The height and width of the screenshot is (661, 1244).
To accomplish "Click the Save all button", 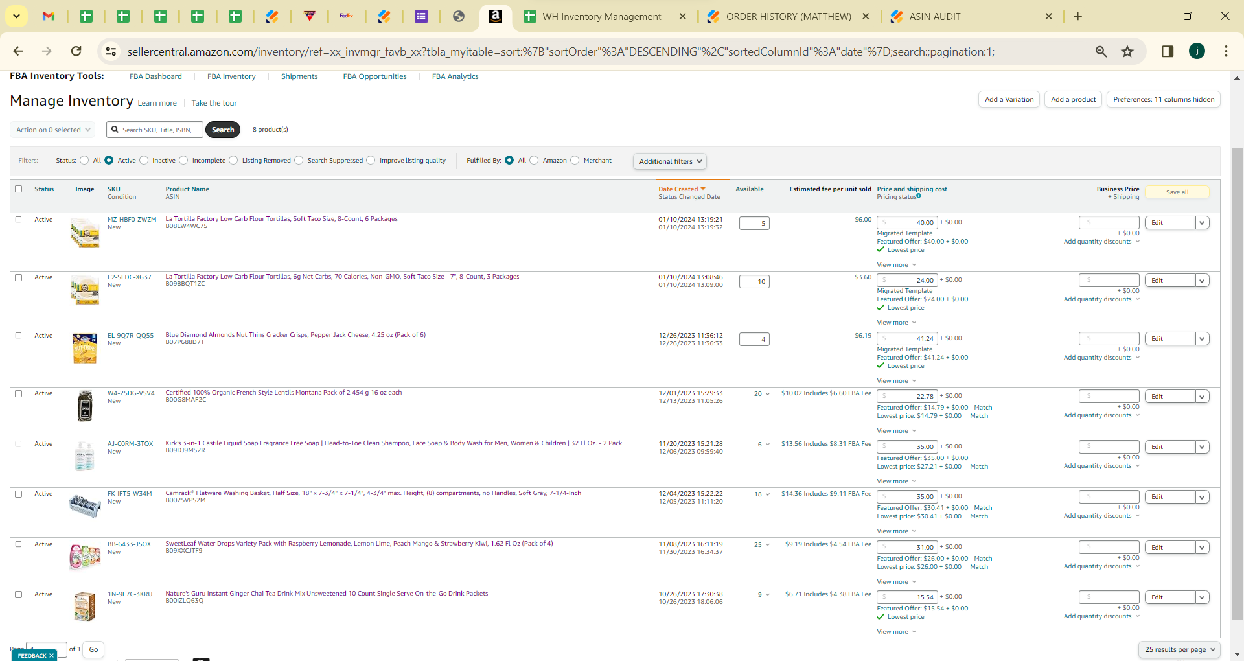I will pos(1177,192).
